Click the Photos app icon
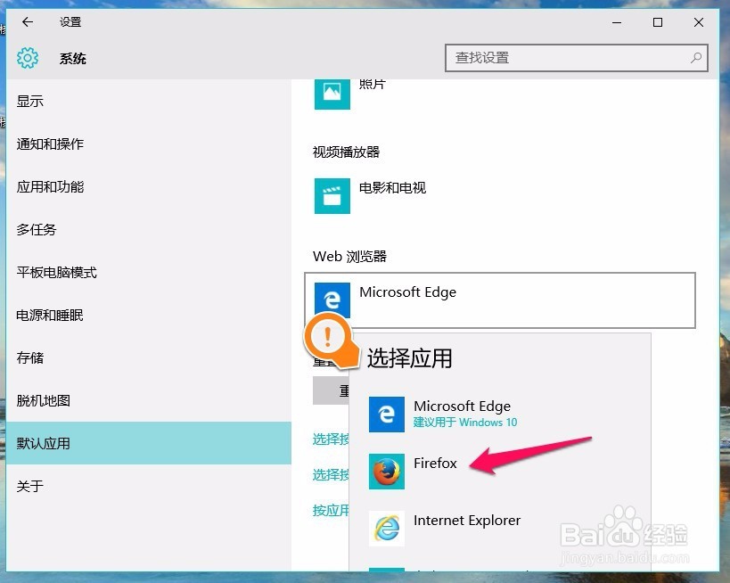Image resolution: width=730 pixels, height=583 pixels. coord(332,94)
